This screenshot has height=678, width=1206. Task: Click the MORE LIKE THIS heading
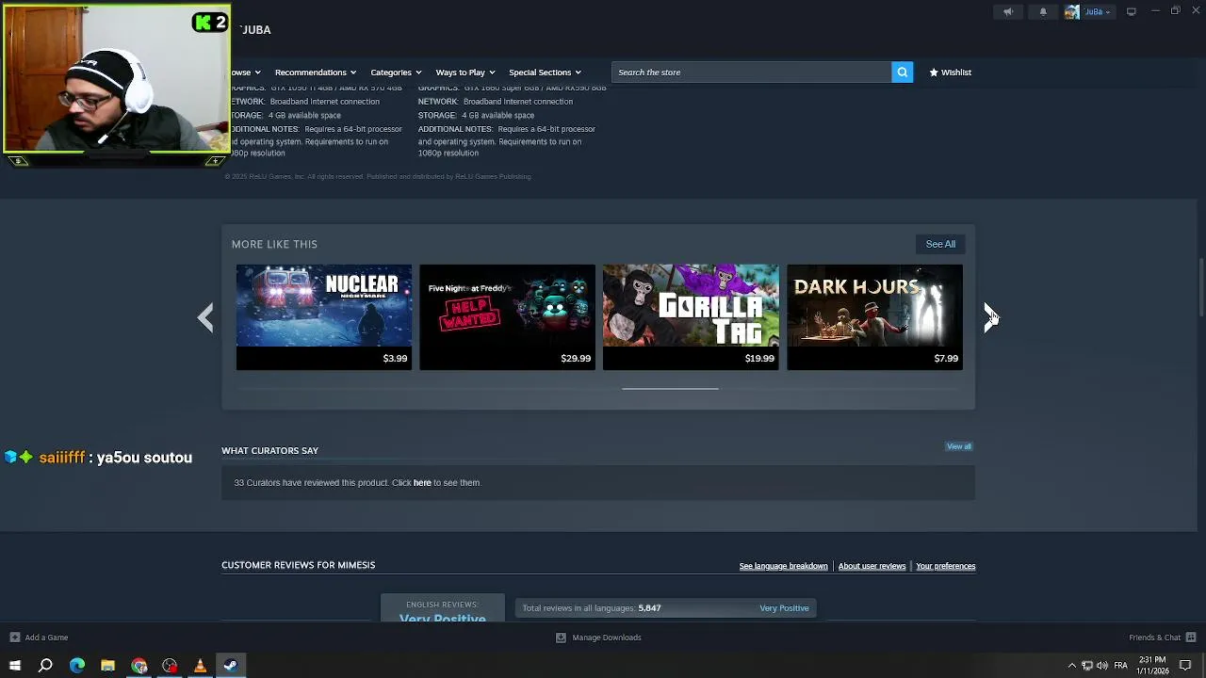[x=274, y=244]
